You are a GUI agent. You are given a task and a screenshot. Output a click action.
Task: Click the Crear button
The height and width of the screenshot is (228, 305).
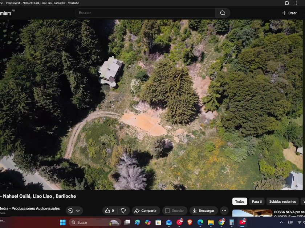pyautogui.click(x=289, y=13)
